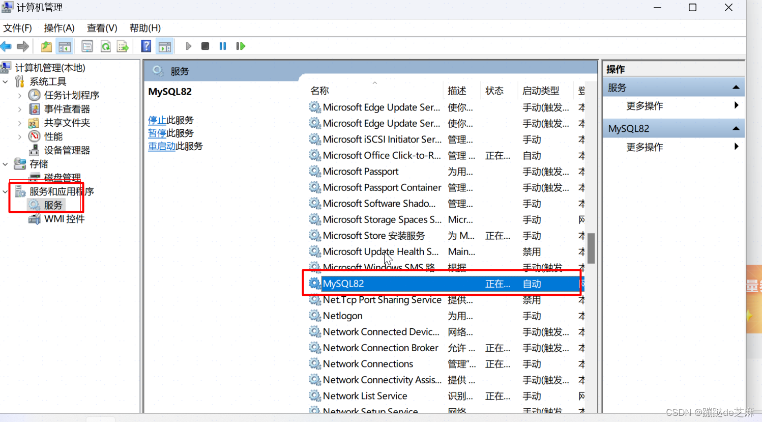
Task: Select Microsoft Store 安装服务 row
Action: point(446,236)
